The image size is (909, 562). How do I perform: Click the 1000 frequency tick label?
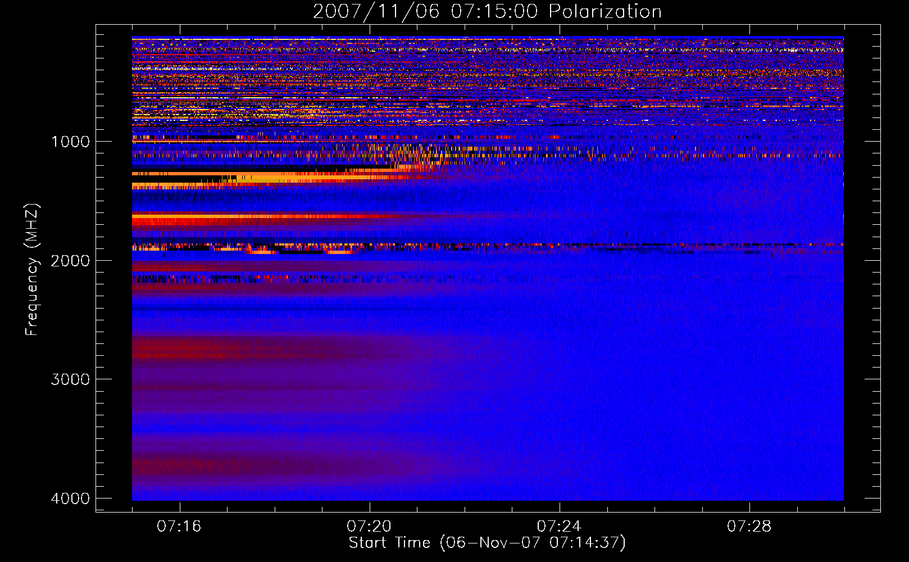click(70, 142)
